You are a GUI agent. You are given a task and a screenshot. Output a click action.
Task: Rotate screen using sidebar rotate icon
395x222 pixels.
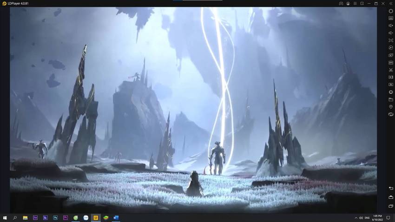tap(391, 114)
